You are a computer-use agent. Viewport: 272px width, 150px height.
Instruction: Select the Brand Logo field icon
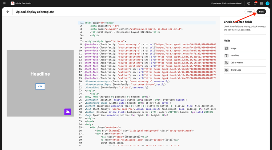[226, 70]
